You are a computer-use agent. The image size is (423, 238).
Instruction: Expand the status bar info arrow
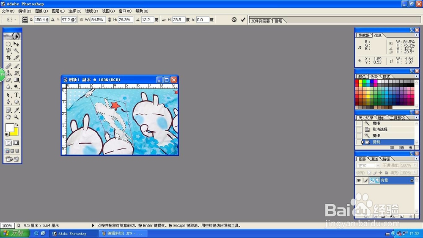click(x=93, y=225)
